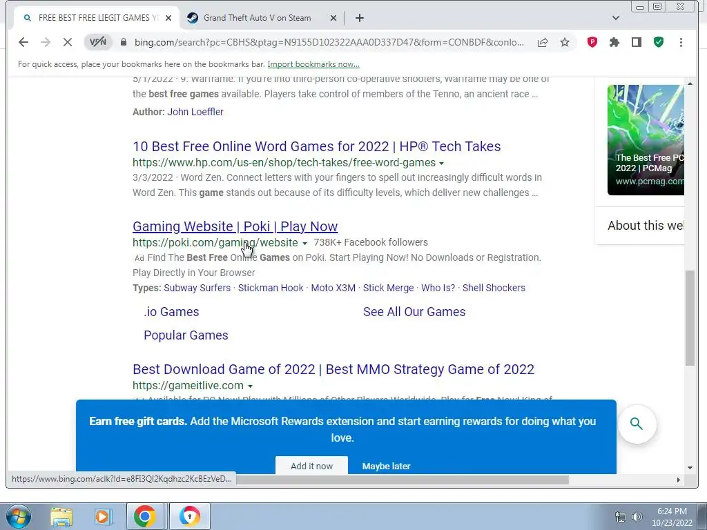Viewport: 707px width, 530px height.
Task: Click the address bar URL field
Action: [x=329, y=42]
